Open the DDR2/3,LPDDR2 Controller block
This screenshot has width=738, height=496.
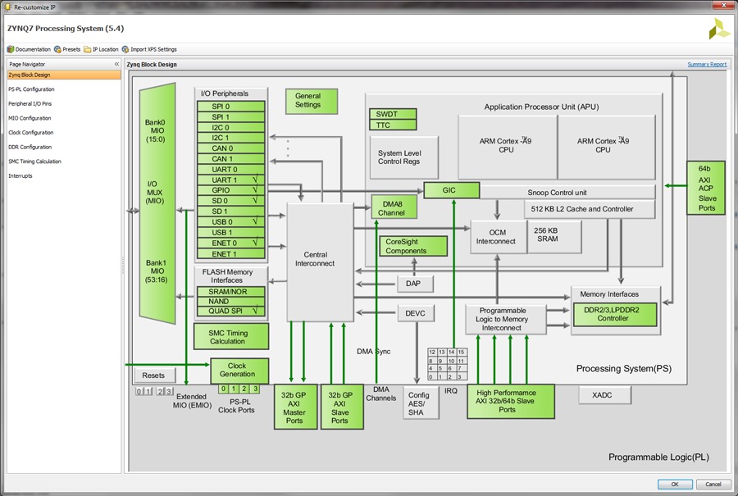[x=615, y=314]
